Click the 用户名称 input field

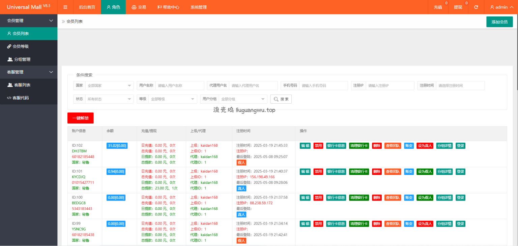(180, 86)
